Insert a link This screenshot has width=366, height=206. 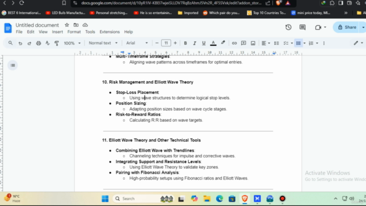pyautogui.click(x=234, y=43)
